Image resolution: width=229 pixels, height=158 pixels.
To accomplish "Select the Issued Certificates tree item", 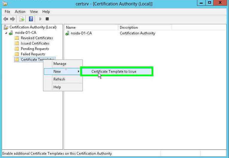I will (x=35, y=43).
